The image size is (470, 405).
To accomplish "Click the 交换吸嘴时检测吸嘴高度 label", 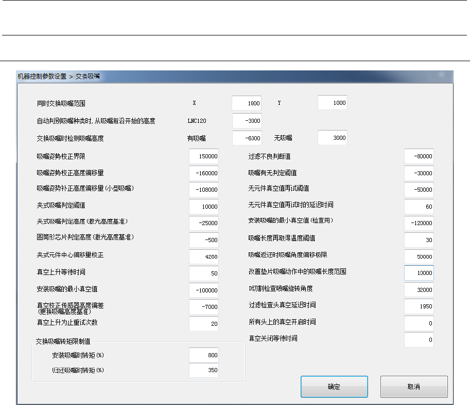I will (70, 138).
